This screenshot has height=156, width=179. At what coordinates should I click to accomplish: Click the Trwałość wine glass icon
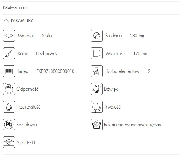(x=96, y=107)
